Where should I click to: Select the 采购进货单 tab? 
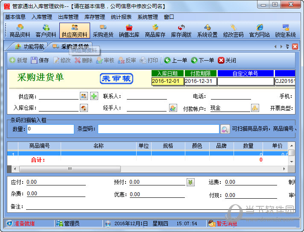point(71,46)
